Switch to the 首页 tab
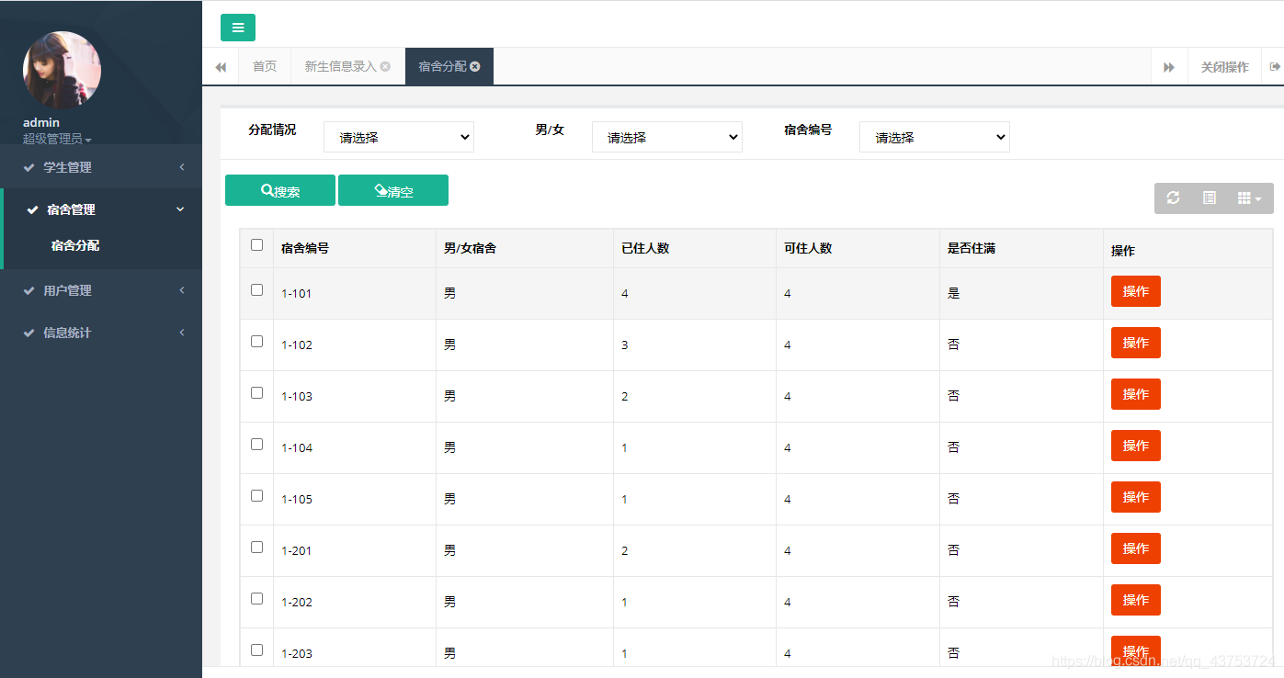 pyautogui.click(x=265, y=67)
